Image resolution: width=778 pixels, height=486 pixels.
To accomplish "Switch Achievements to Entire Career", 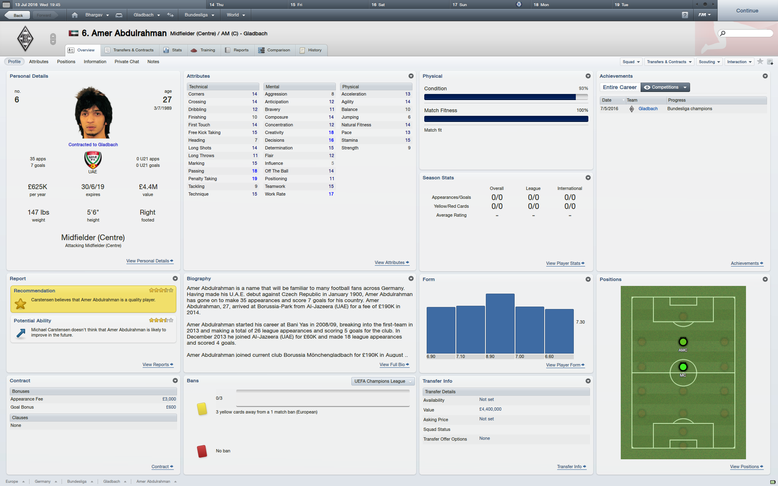I will click(x=620, y=87).
